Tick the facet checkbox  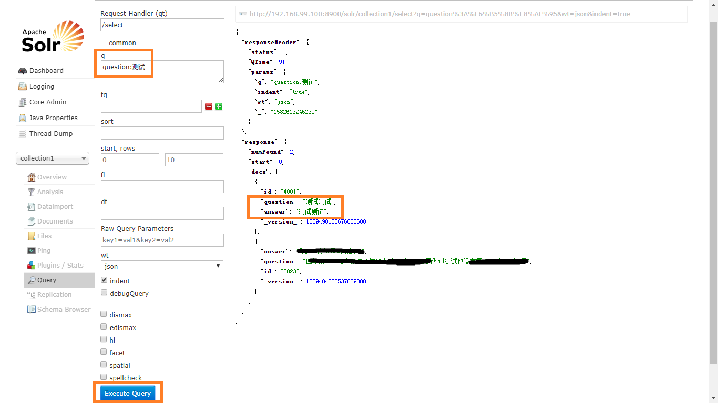(x=104, y=352)
